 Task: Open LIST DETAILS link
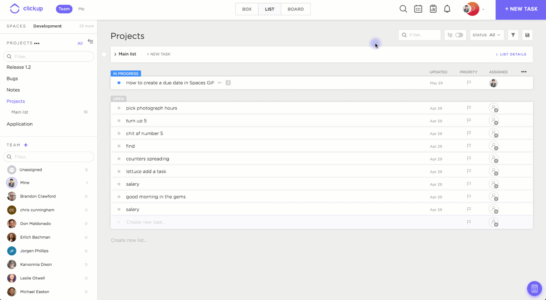pyautogui.click(x=511, y=54)
